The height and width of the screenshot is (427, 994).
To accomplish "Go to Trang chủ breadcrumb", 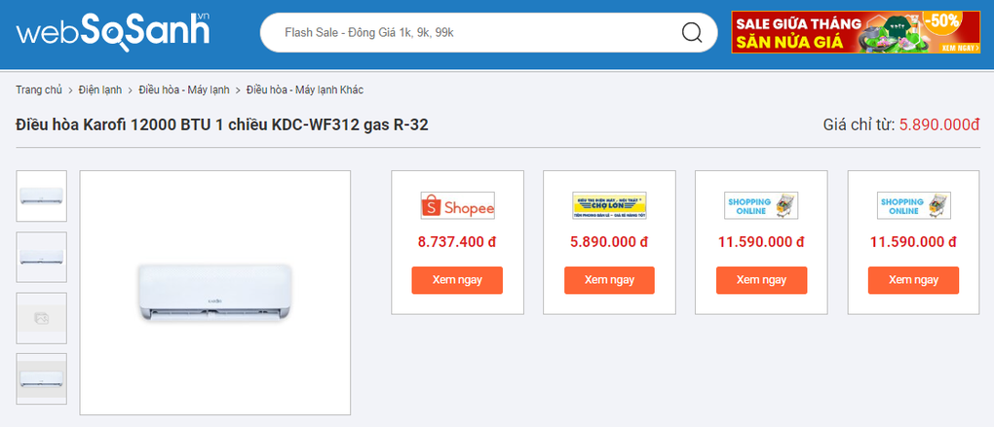I will pos(39,89).
